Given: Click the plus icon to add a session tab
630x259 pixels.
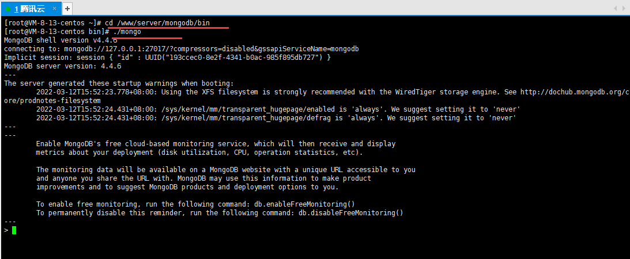Looking at the screenshot, I should click(x=67, y=9).
